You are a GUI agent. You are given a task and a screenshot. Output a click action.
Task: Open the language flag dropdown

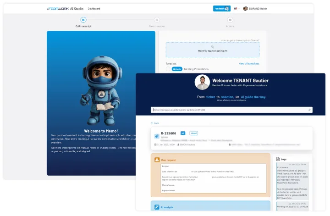[237, 9]
